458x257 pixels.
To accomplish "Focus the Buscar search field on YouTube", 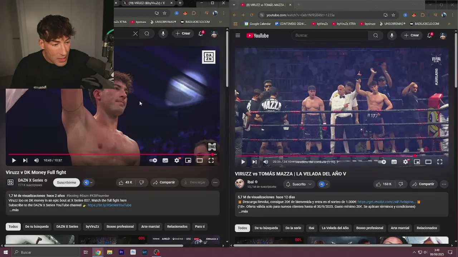I will point(330,35).
